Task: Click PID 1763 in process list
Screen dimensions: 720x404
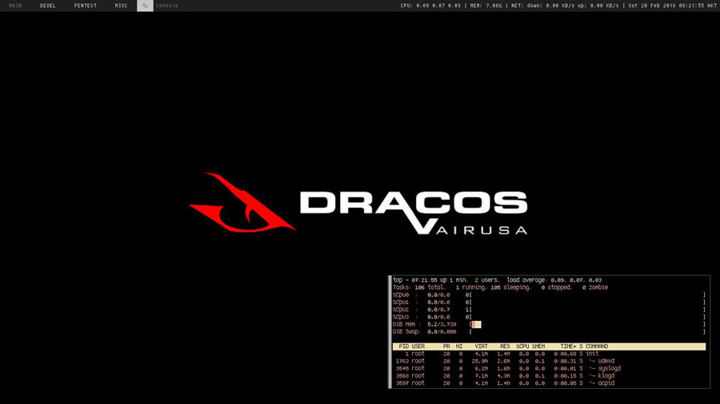Action: tap(402, 361)
